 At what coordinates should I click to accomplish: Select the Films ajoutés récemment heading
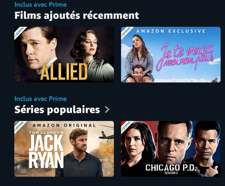pos(77,16)
